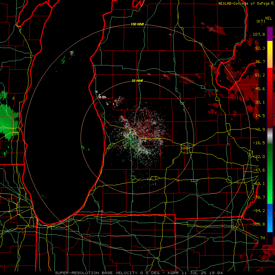Click the 107.8 velocity scale value
This screenshot has width=275, height=275.
(x=259, y=34)
